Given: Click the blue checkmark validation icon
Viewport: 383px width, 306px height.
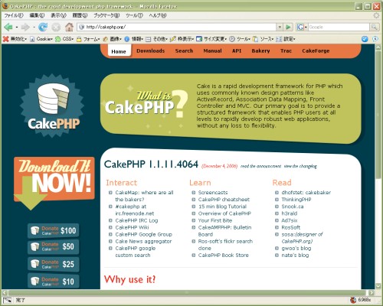Looking at the screenshot, I should coord(365,39).
